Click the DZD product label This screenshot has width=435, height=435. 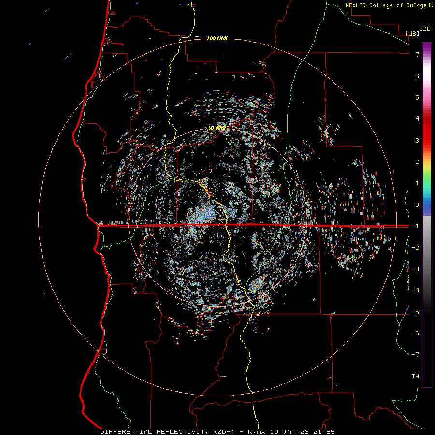(x=425, y=29)
